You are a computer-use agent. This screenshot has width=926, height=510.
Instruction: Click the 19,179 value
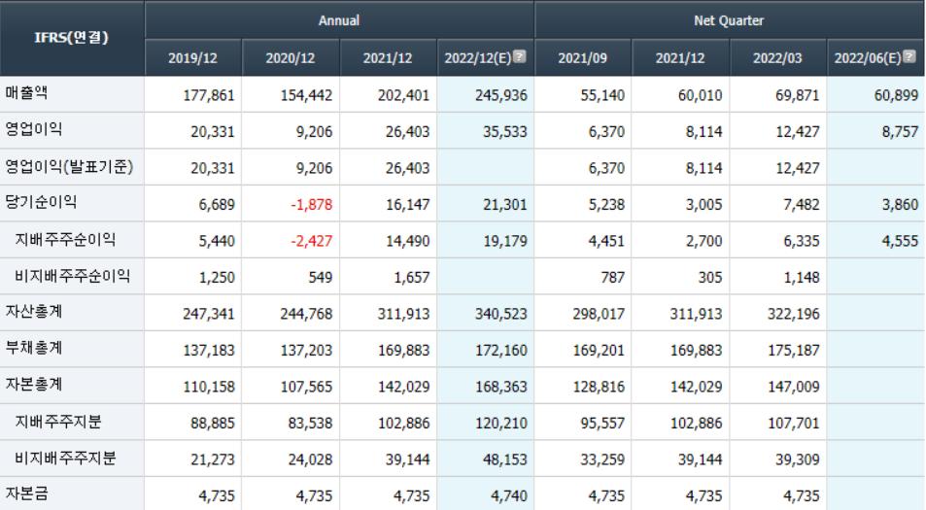[505, 242]
